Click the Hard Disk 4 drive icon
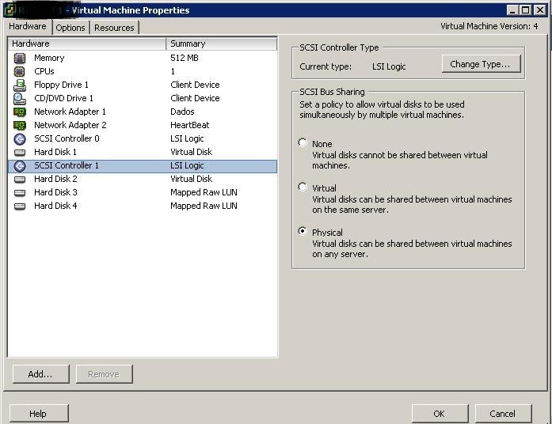The width and height of the screenshot is (552, 424). pyautogui.click(x=20, y=206)
